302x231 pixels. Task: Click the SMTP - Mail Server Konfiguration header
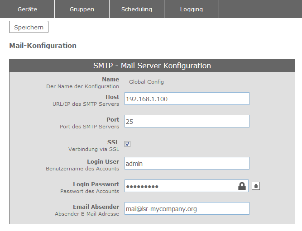tap(152, 66)
